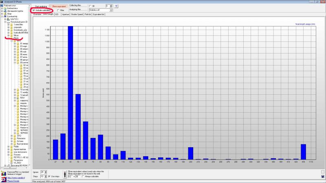The width and height of the screenshot is (326, 183).
Task: Click the focal length usage (mm) legend
Action: pyautogui.click(x=305, y=24)
